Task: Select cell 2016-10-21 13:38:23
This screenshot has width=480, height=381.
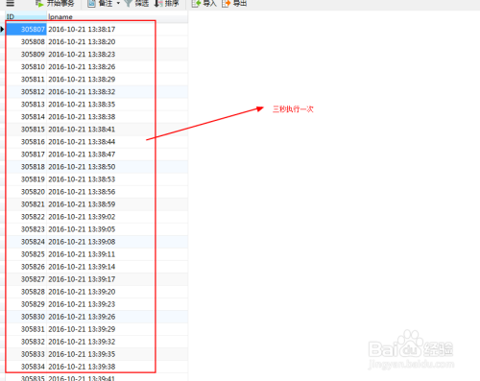Action: tap(117, 54)
